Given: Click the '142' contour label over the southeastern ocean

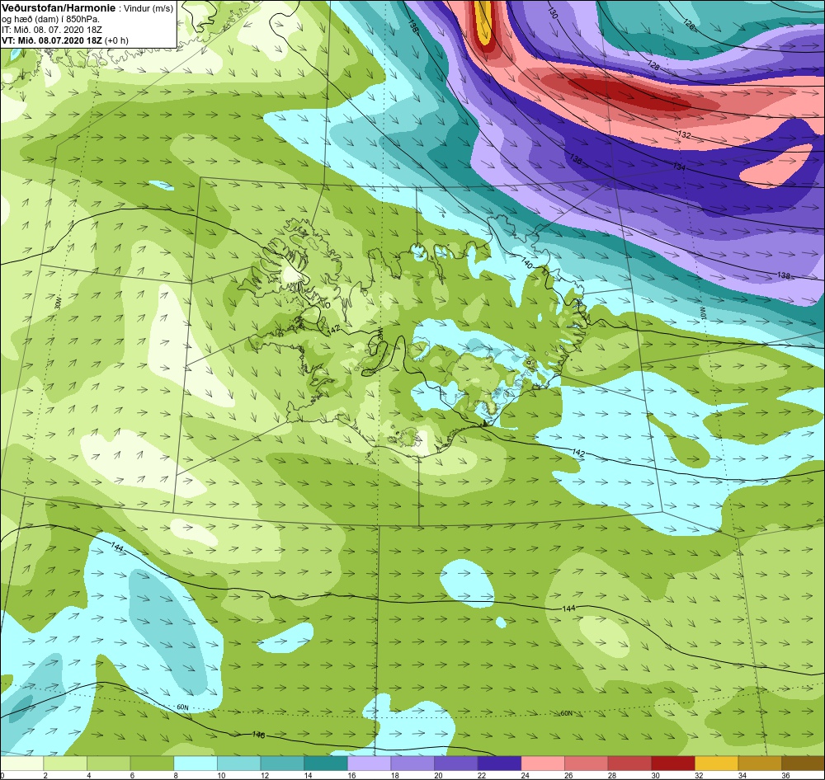Looking at the screenshot, I should coord(578,453).
